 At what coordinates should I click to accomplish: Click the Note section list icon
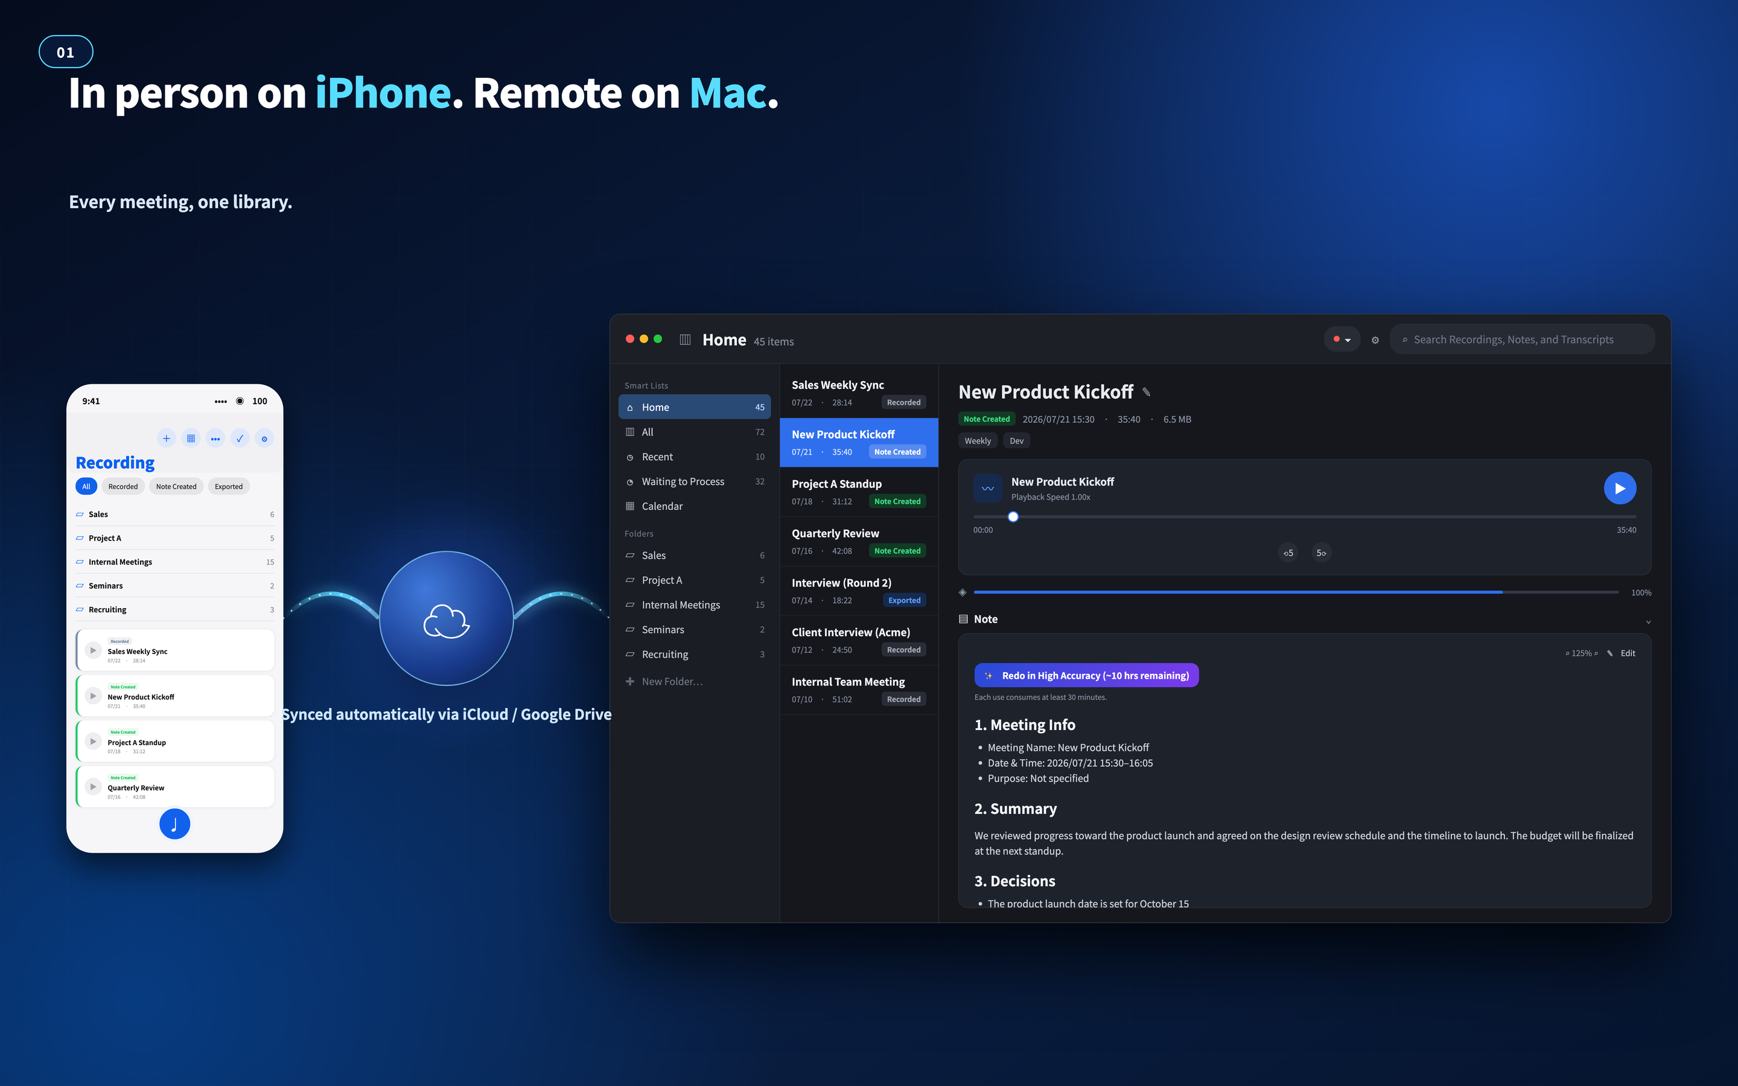(963, 619)
